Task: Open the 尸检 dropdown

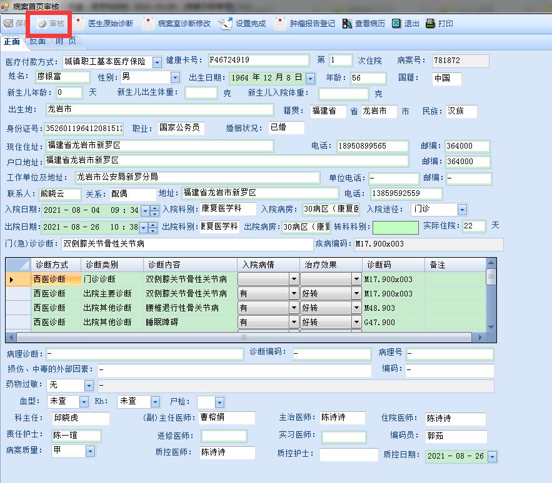Action: point(219,402)
